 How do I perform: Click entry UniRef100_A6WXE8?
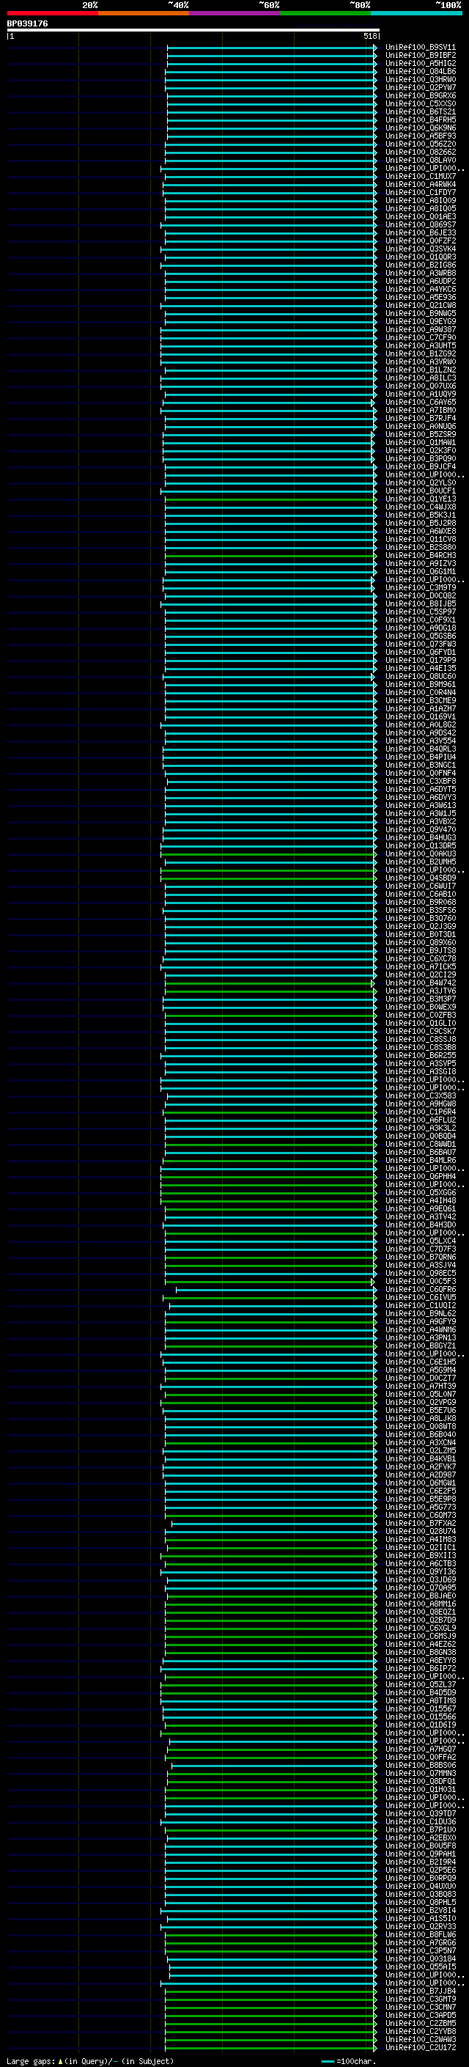(420, 531)
